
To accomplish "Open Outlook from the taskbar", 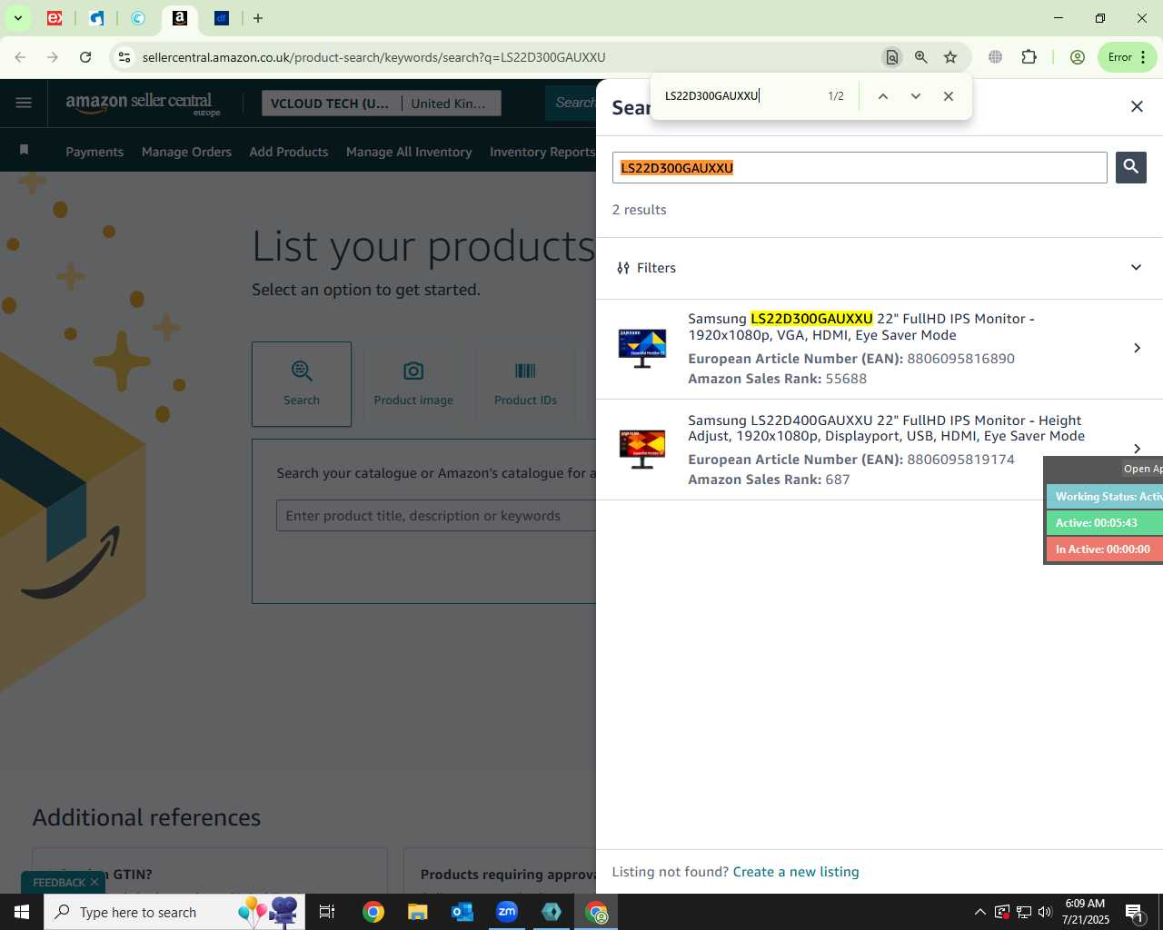I will [462, 912].
